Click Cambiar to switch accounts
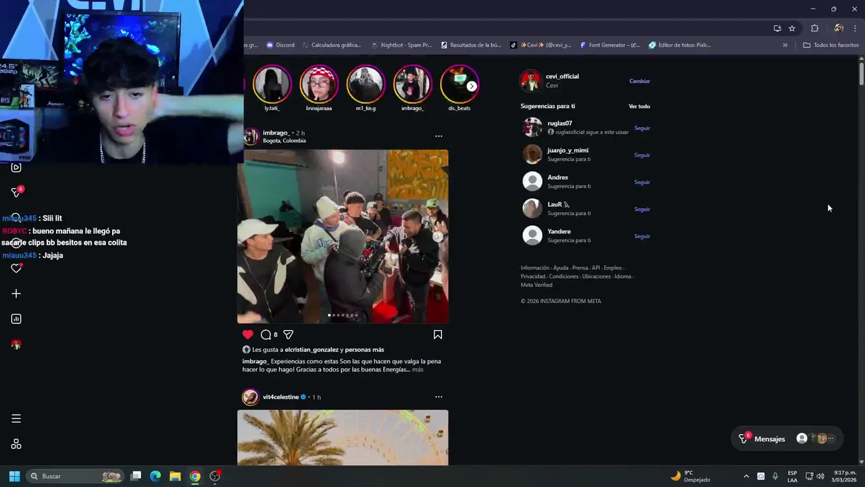The width and height of the screenshot is (865, 487). [x=639, y=81]
